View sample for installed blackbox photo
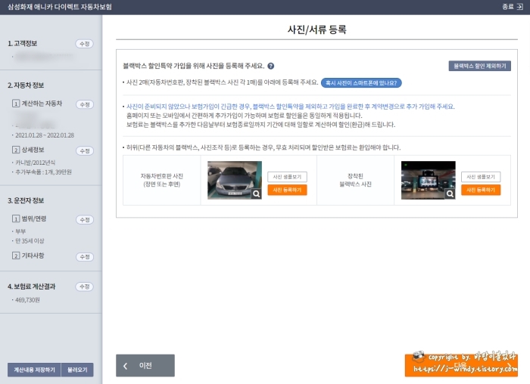Screen dimensions: 530x384 point(481,177)
